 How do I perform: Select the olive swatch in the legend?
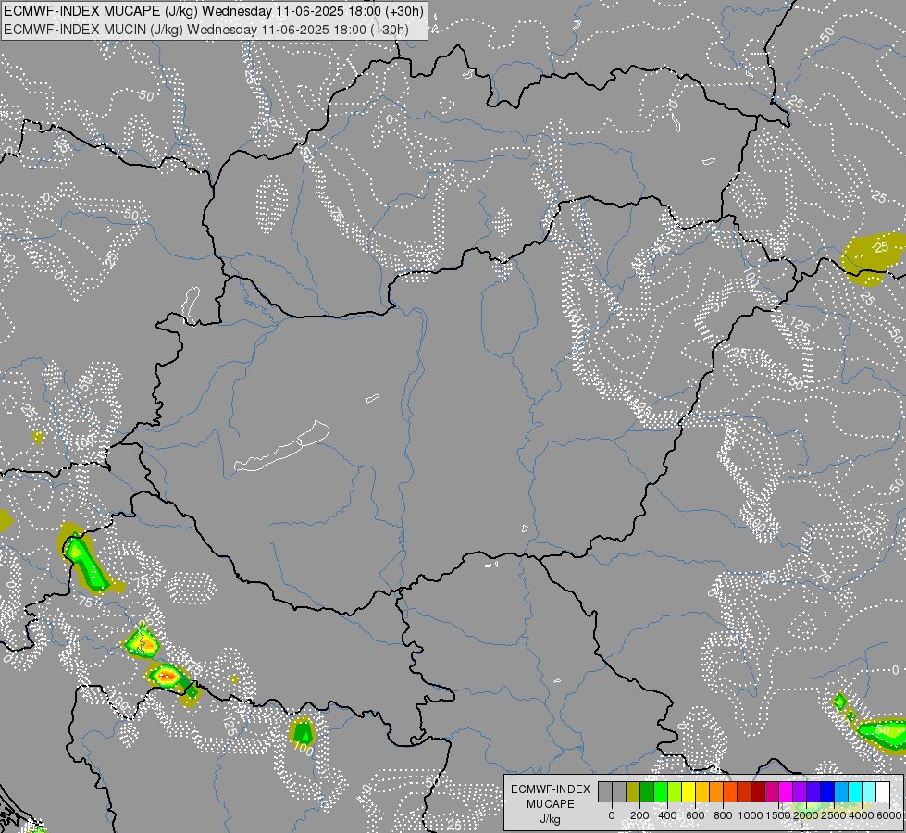tap(633, 791)
